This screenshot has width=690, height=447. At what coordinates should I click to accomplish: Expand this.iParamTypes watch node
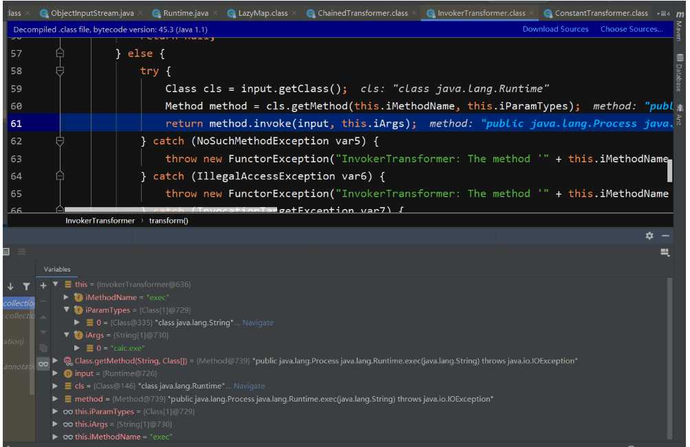[56, 411]
